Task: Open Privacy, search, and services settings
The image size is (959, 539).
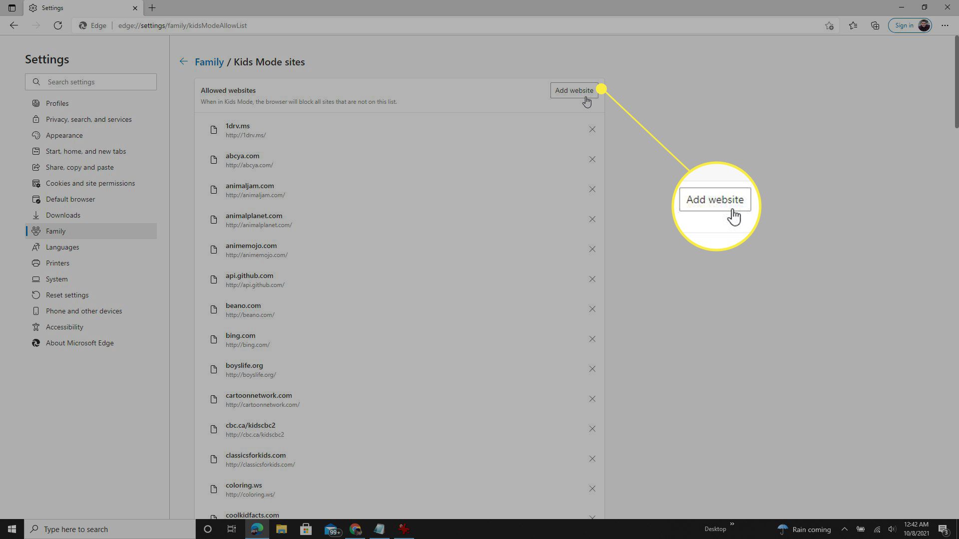Action: pyautogui.click(x=91, y=119)
